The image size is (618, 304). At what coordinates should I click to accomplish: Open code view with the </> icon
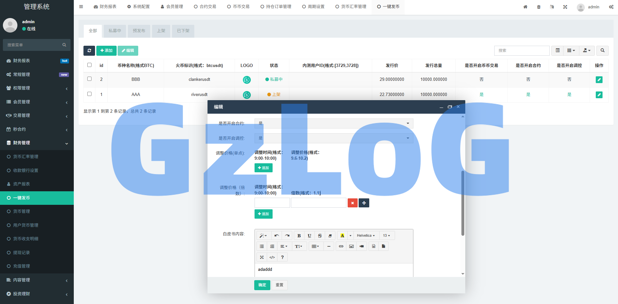tap(272, 257)
